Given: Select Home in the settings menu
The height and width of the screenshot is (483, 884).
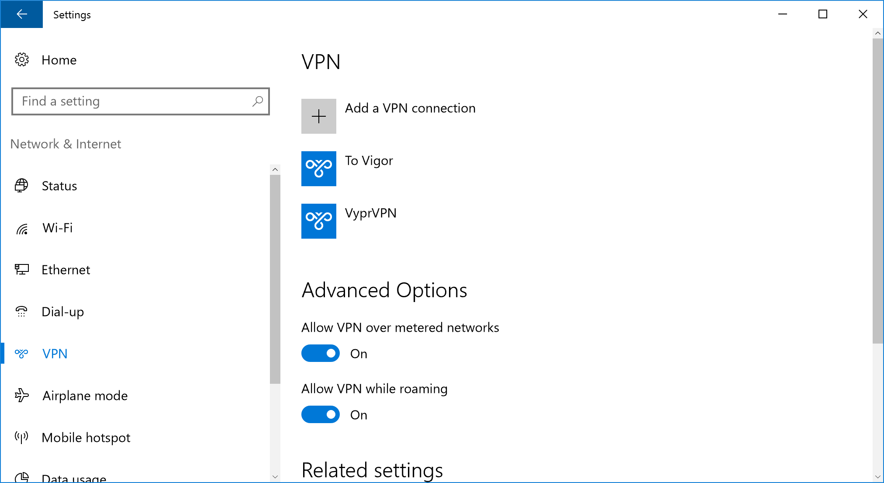Looking at the screenshot, I should coord(59,60).
